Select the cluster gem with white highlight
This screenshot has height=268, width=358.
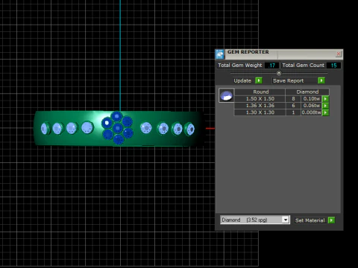[x=107, y=123]
